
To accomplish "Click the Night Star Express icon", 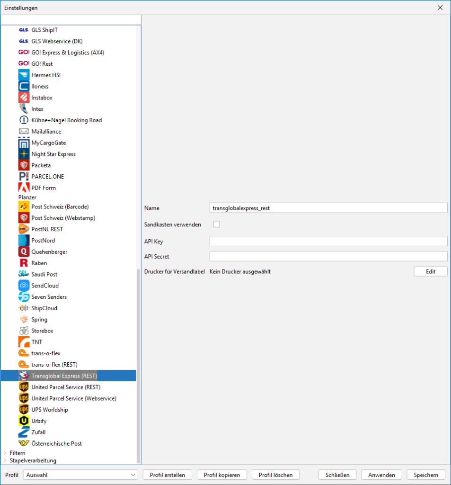I will pyautogui.click(x=24, y=154).
